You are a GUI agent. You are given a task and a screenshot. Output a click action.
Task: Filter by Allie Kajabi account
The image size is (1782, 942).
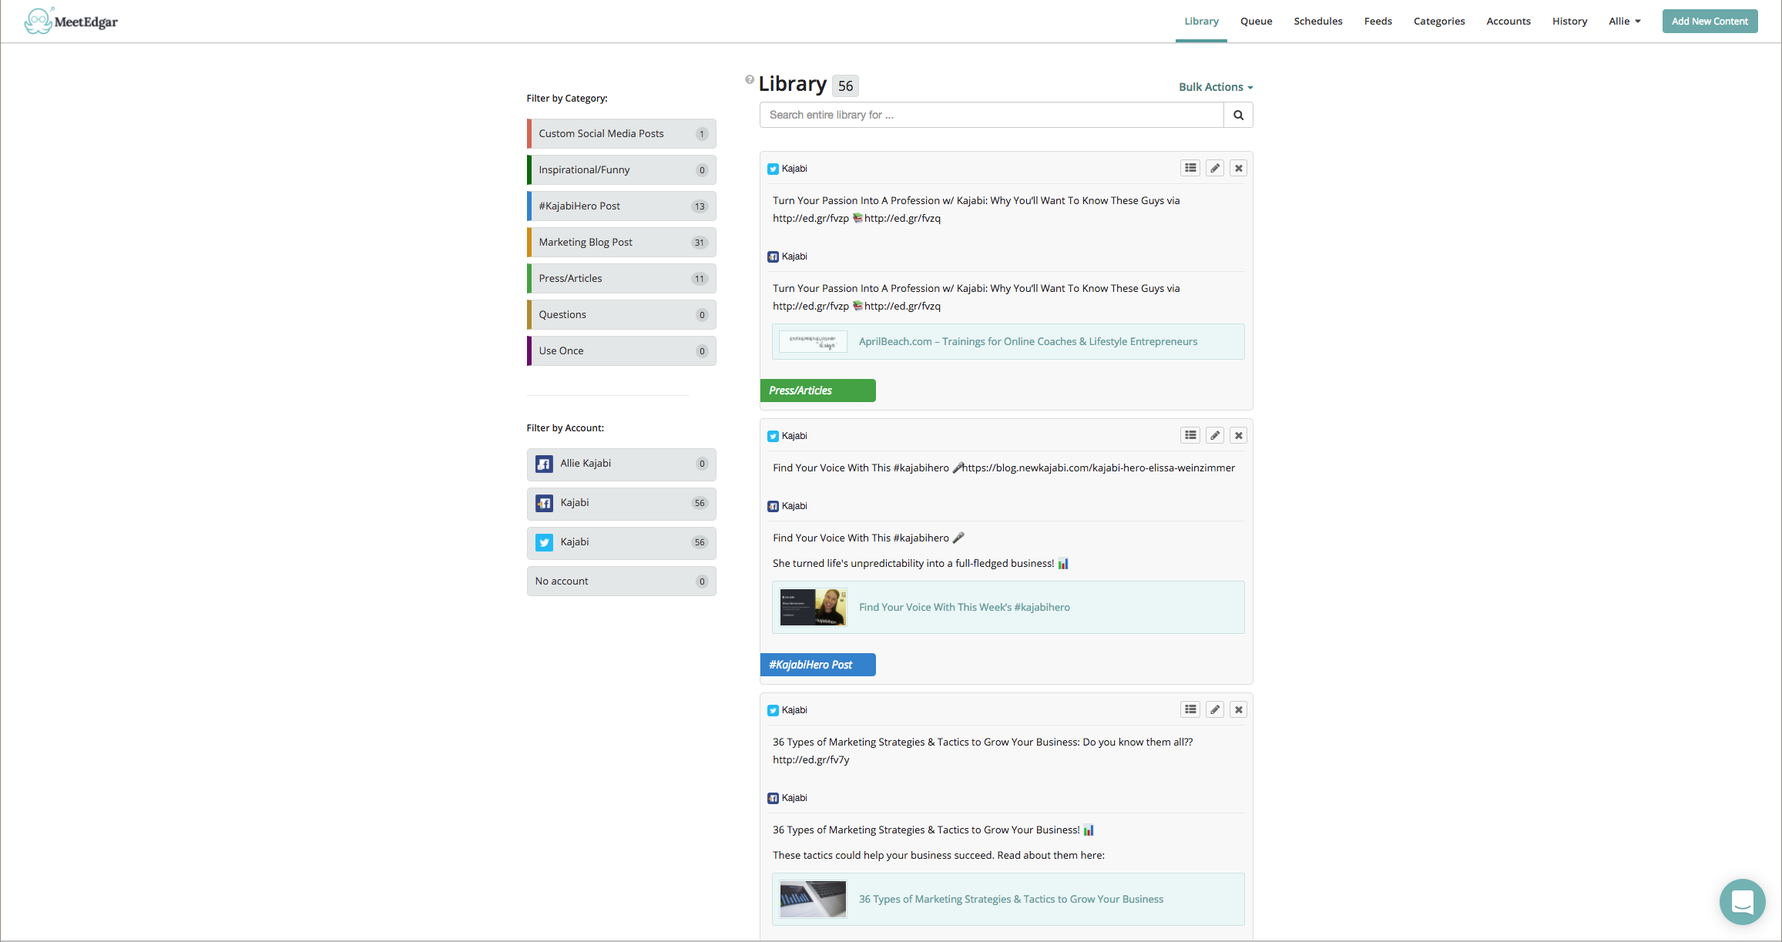[x=621, y=464]
